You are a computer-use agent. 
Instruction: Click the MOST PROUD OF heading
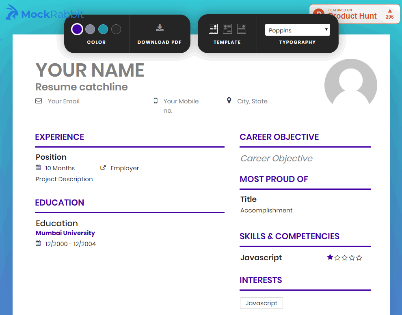tap(274, 179)
